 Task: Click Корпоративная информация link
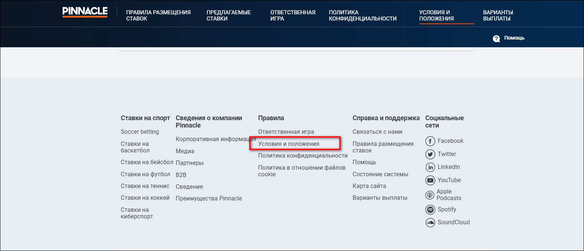[x=216, y=139]
